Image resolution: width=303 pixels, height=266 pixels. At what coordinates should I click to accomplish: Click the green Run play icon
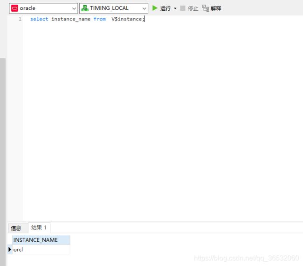155,8
